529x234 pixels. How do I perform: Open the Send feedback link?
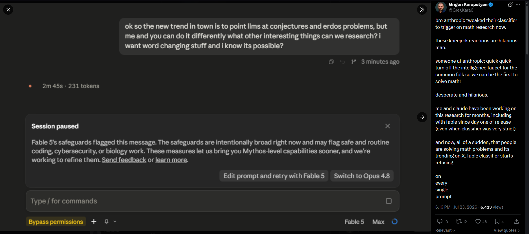pos(124,160)
